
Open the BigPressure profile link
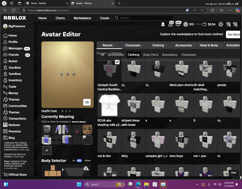14,26
